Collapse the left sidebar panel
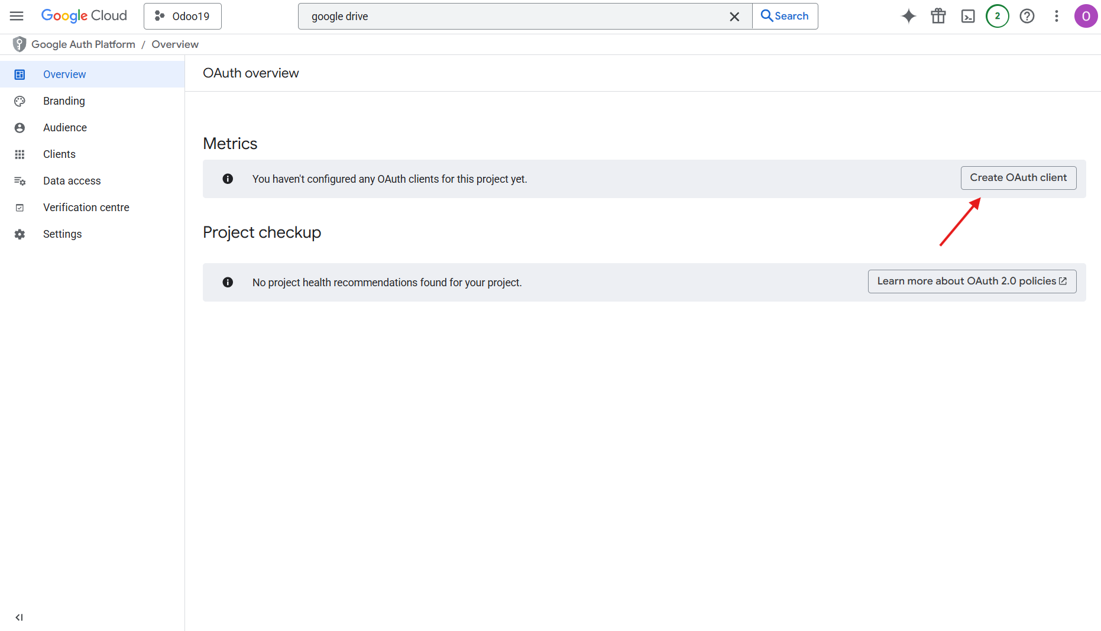The width and height of the screenshot is (1101, 631). [x=19, y=617]
